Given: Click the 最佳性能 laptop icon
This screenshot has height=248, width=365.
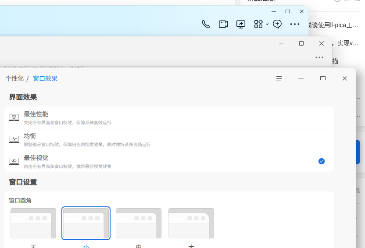Looking at the screenshot, I should pos(14,117).
